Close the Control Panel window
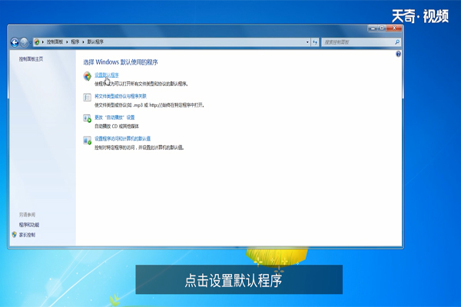Image resolution: width=461 pixels, height=307 pixels. (394, 28)
